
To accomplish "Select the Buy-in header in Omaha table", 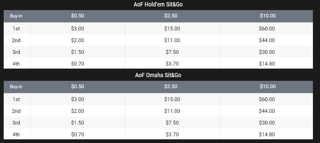I will pos(16,87).
